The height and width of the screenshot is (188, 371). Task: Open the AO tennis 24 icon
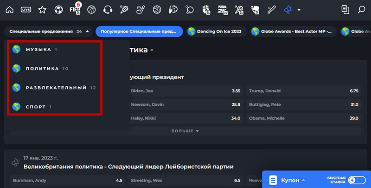(x=239, y=10)
